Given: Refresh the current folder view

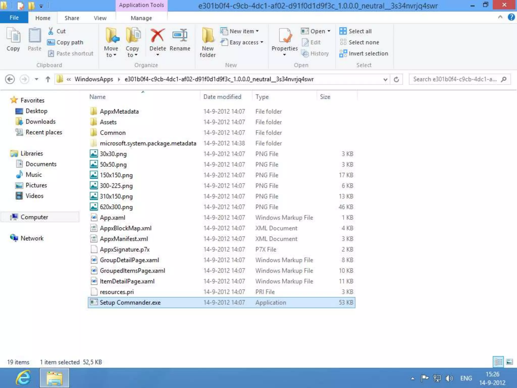Looking at the screenshot, I should tap(396, 79).
